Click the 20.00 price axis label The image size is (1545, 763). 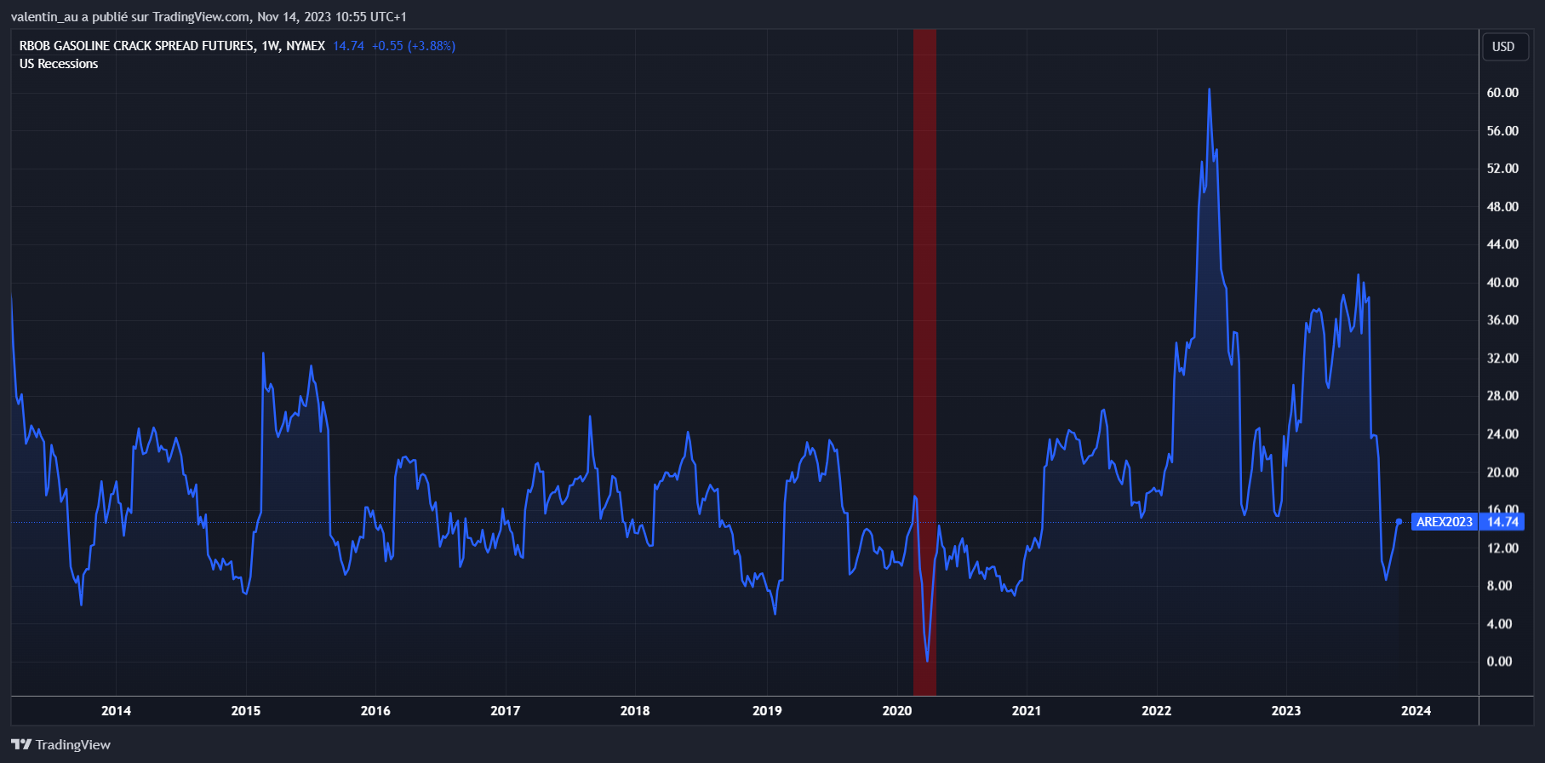1502,473
